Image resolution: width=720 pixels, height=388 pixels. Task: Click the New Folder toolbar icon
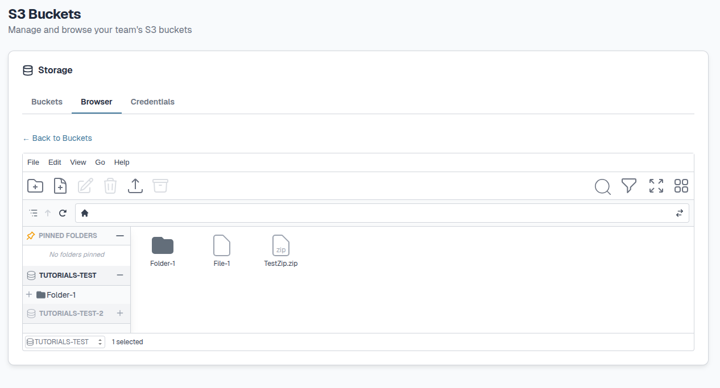35,186
